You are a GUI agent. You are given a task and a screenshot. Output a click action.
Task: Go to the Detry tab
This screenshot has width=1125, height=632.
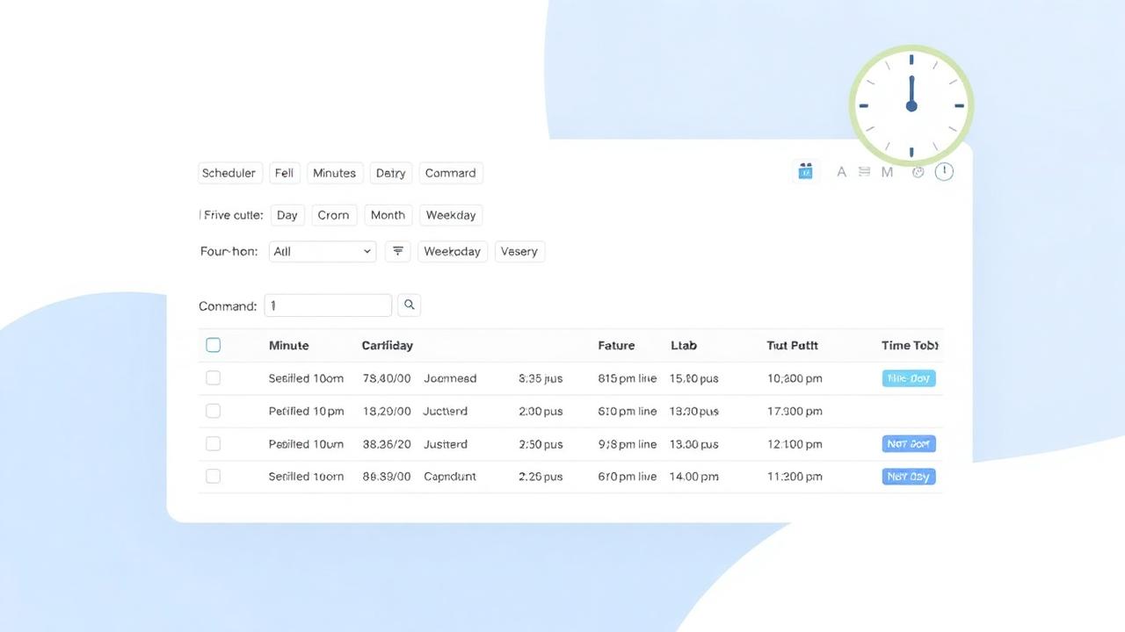click(391, 173)
